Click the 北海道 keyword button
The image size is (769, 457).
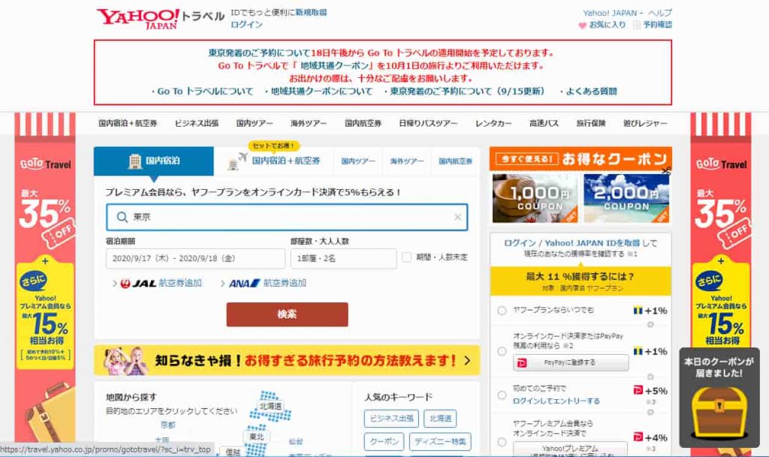click(x=440, y=419)
